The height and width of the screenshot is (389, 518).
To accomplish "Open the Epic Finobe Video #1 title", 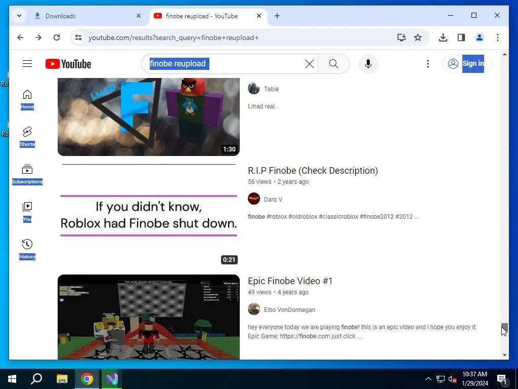I will [290, 281].
